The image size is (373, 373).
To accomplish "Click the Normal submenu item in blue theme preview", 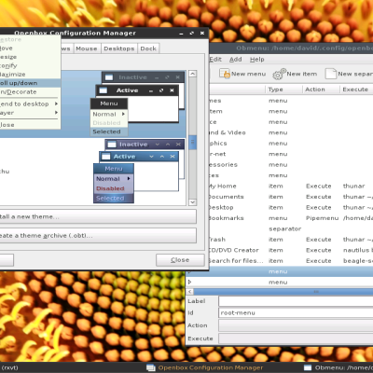I will click(x=114, y=179).
